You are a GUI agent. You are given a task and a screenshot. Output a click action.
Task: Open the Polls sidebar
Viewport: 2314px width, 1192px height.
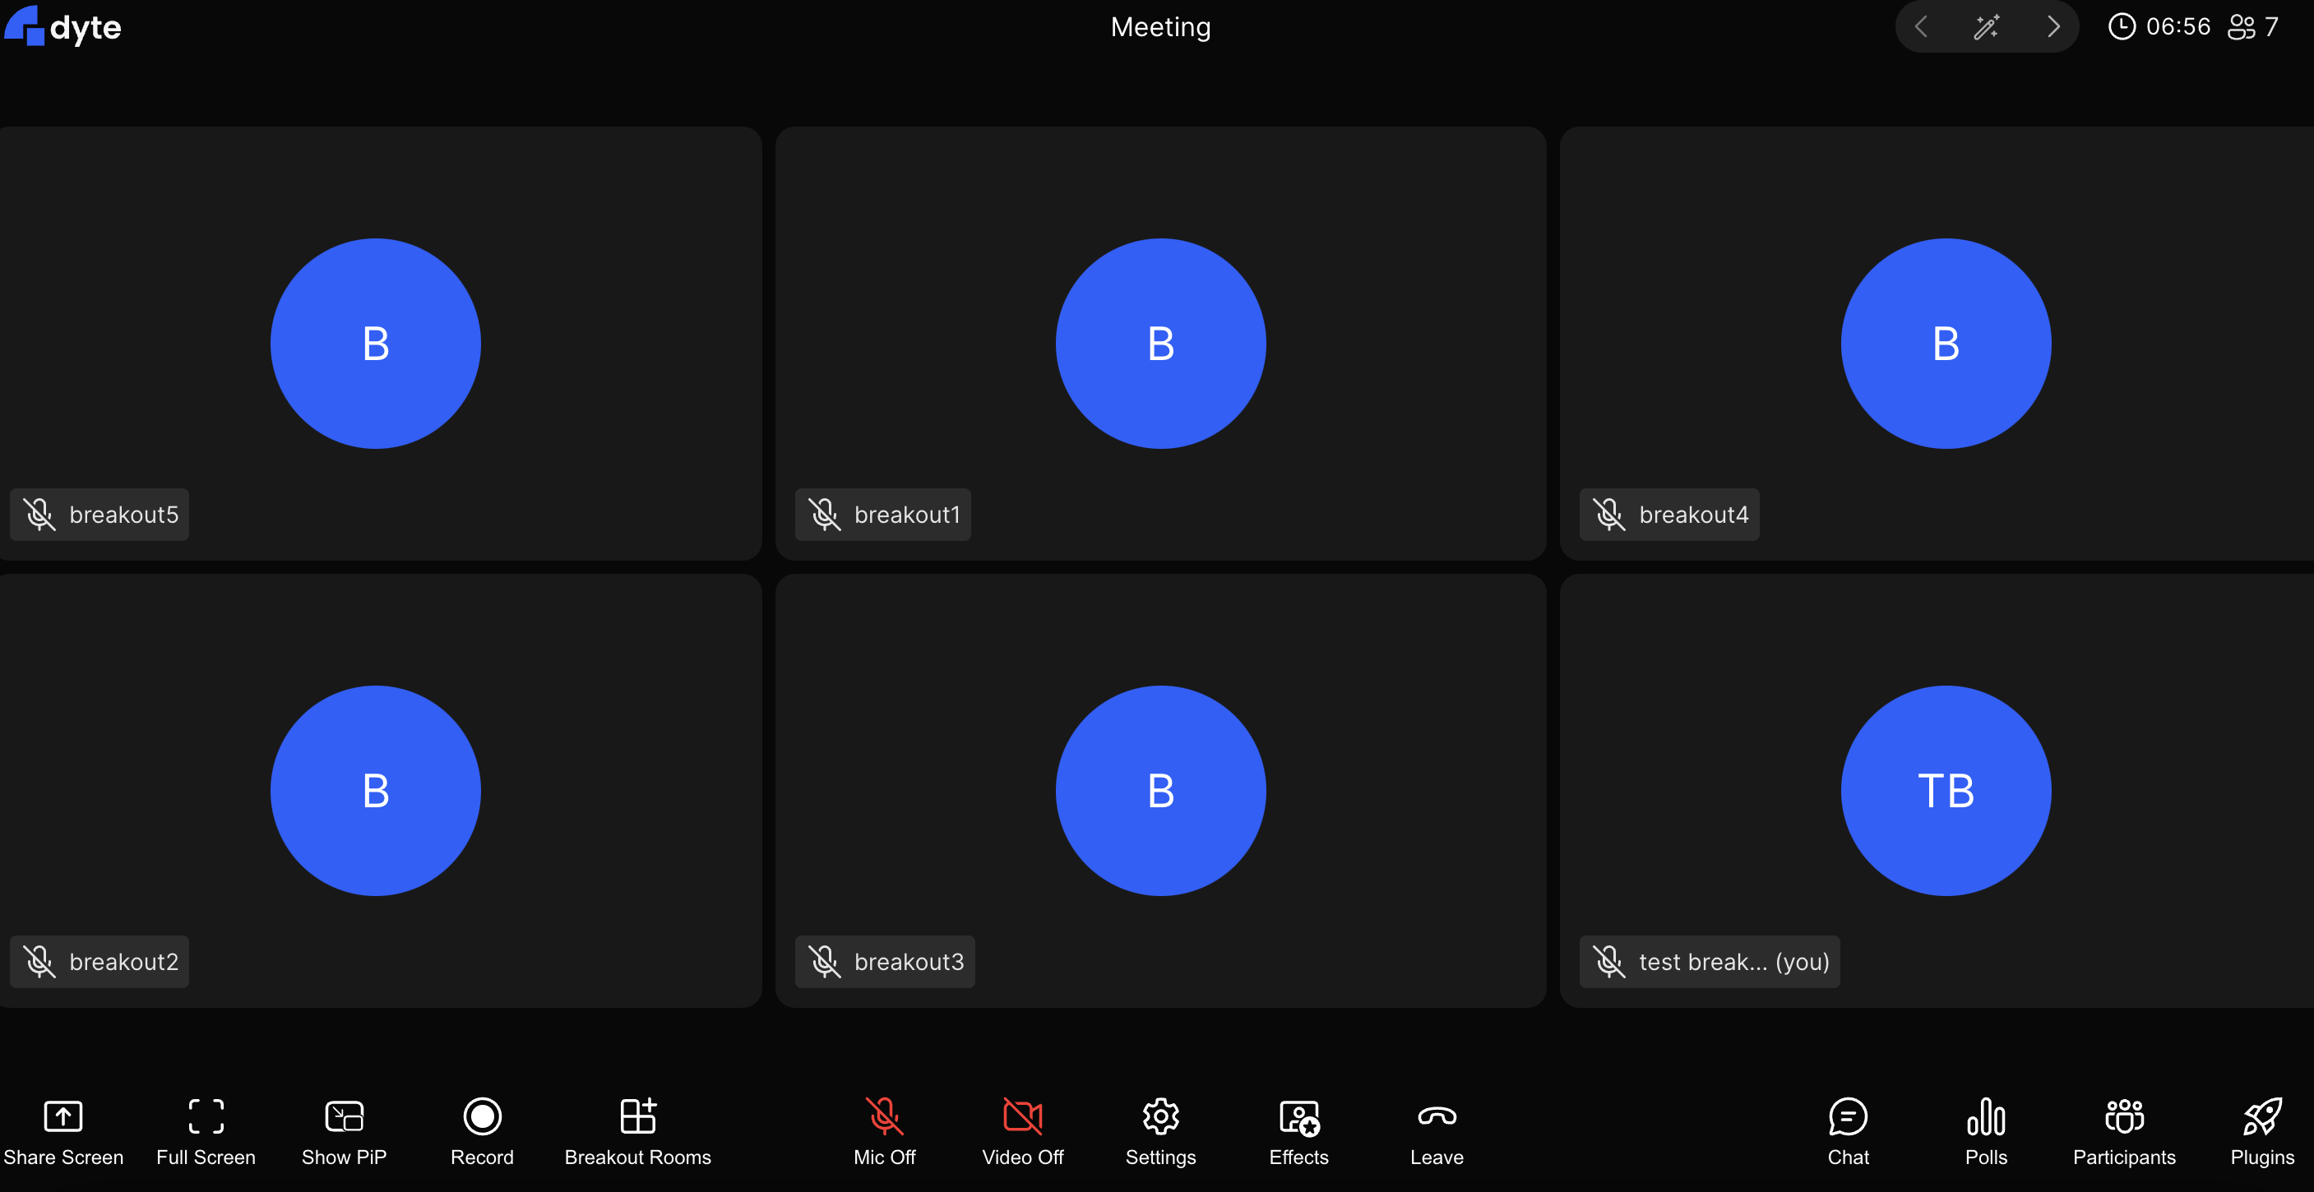point(1985,1116)
